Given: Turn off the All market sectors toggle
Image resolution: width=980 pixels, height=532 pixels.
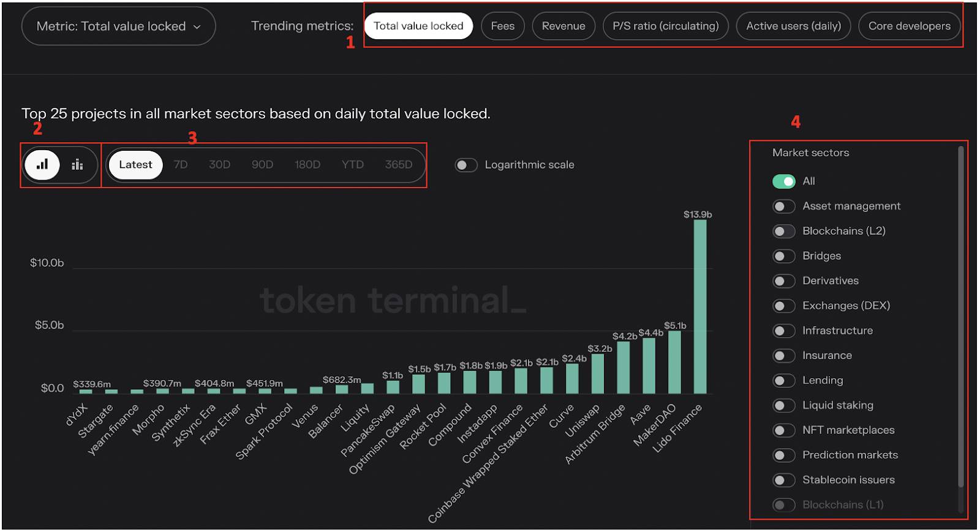Looking at the screenshot, I should click(784, 181).
